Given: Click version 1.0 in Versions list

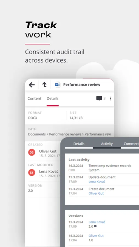Looking at the screenshot, I should point(91,240).
